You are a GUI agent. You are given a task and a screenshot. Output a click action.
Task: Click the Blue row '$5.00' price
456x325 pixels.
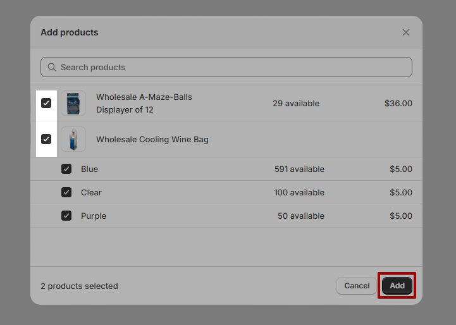(401, 169)
